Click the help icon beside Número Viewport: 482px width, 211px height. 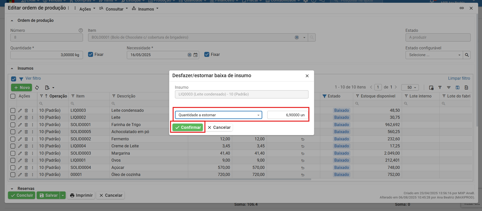point(81,30)
